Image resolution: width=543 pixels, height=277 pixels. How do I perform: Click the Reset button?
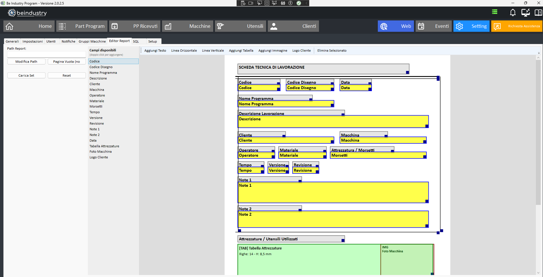pyautogui.click(x=67, y=75)
